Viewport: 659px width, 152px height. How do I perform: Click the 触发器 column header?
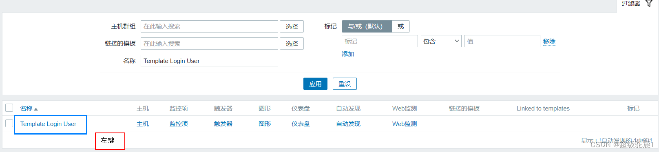223,109
